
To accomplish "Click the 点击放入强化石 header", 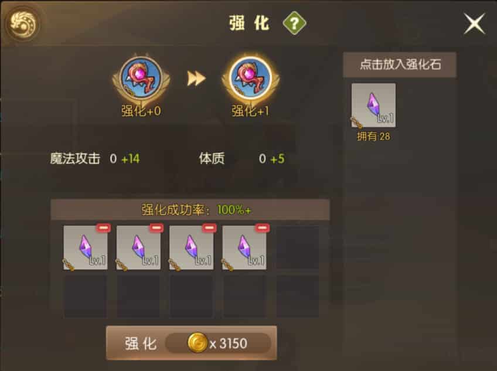I will [x=400, y=64].
